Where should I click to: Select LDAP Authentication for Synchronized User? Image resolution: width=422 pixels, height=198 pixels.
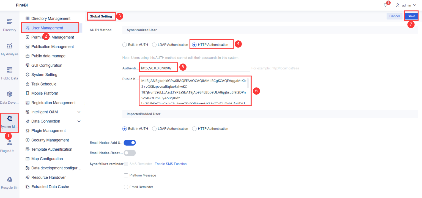coord(154,45)
